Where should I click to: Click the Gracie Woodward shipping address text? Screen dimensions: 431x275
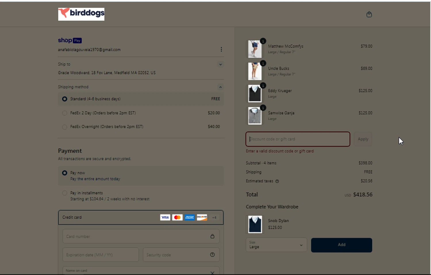click(x=107, y=73)
